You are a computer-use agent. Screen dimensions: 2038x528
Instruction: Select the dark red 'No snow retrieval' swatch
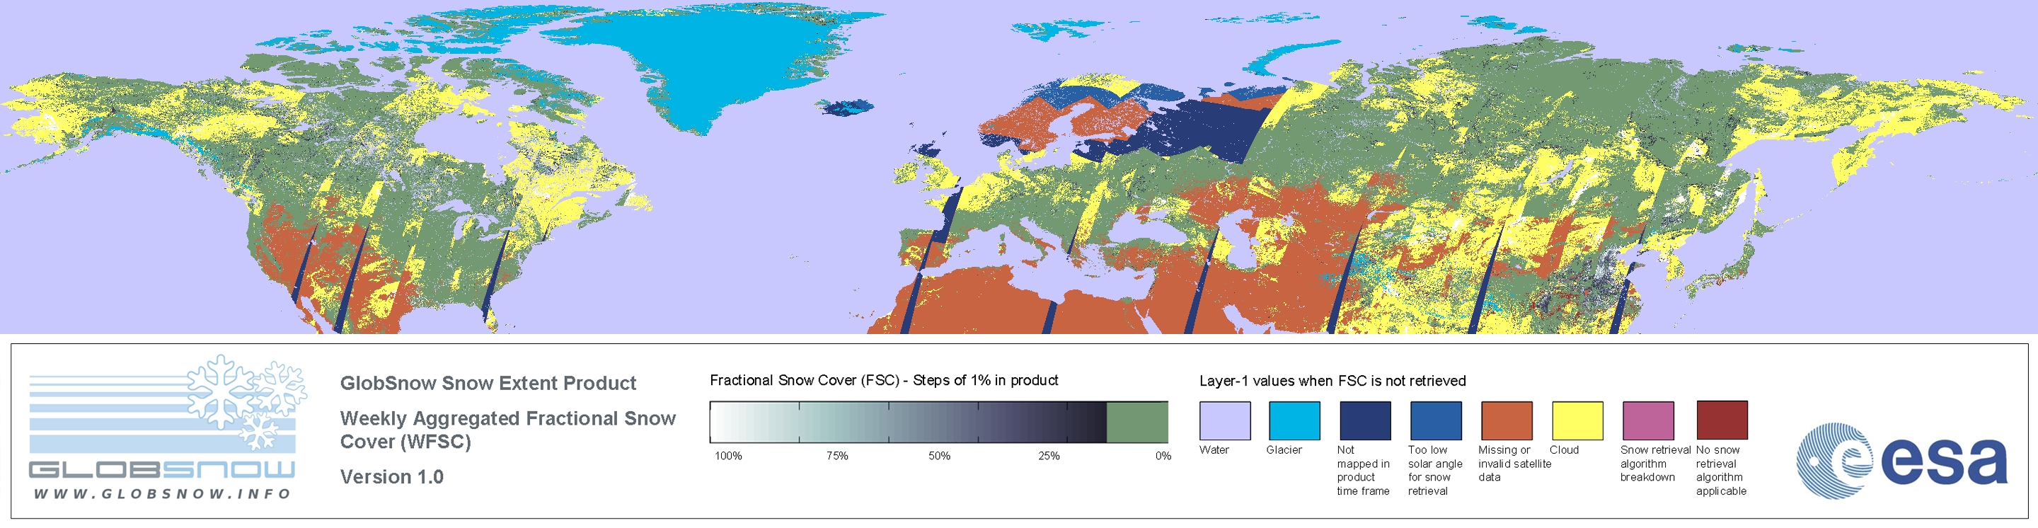click(x=1722, y=420)
